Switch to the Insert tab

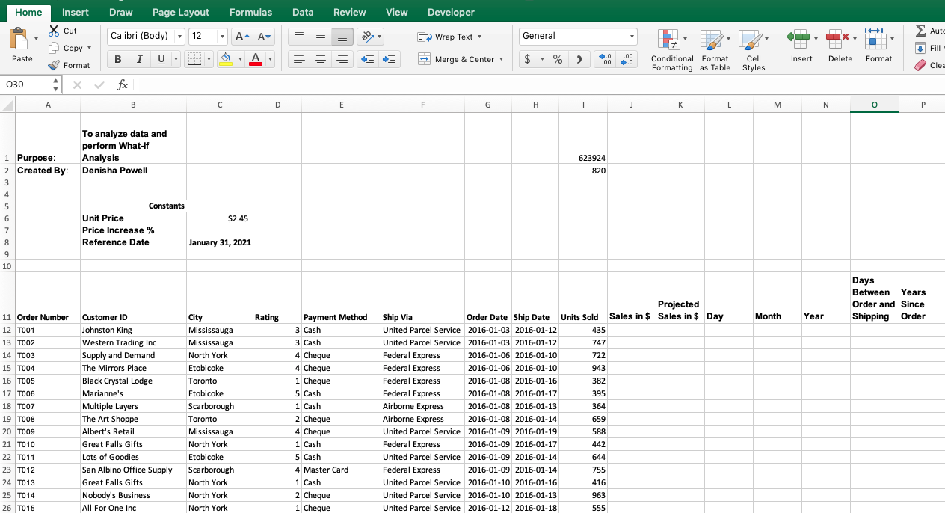(x=76, y=12)
